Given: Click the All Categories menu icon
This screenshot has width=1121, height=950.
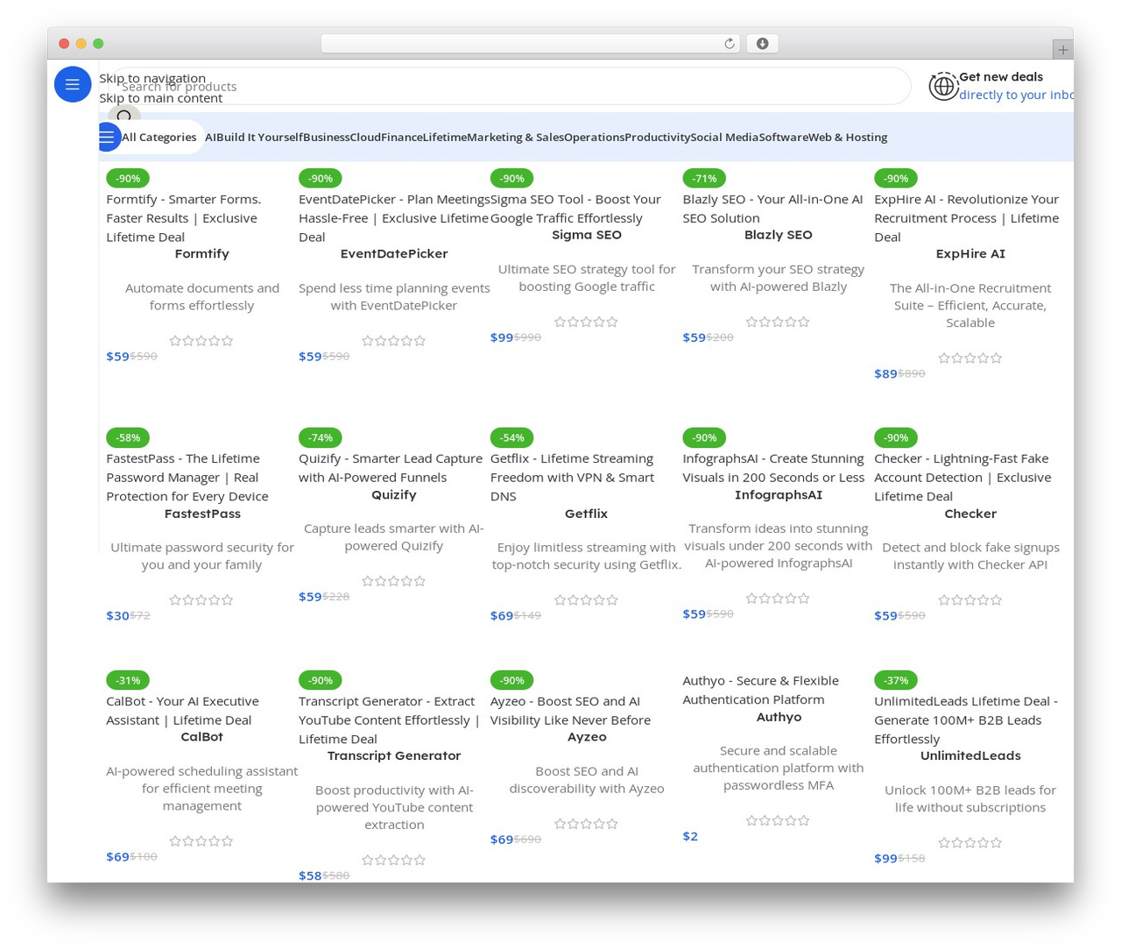Looking at the screenshot, I should pyautogui.click(x=107, y=137).
